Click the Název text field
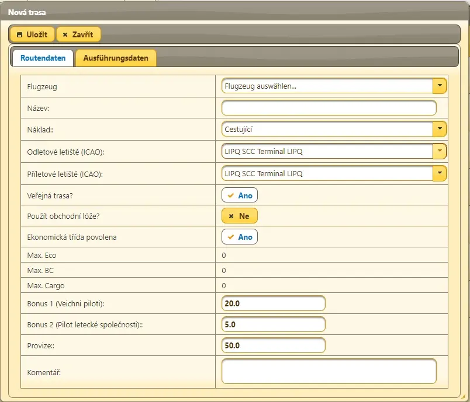Screen dimensions: 470x402 (x=329, y=108)
